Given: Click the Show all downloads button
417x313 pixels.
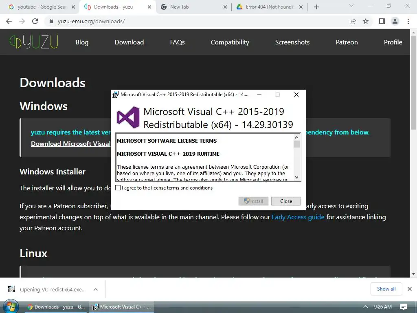Looking at the screenshot, I should point(386,289).
